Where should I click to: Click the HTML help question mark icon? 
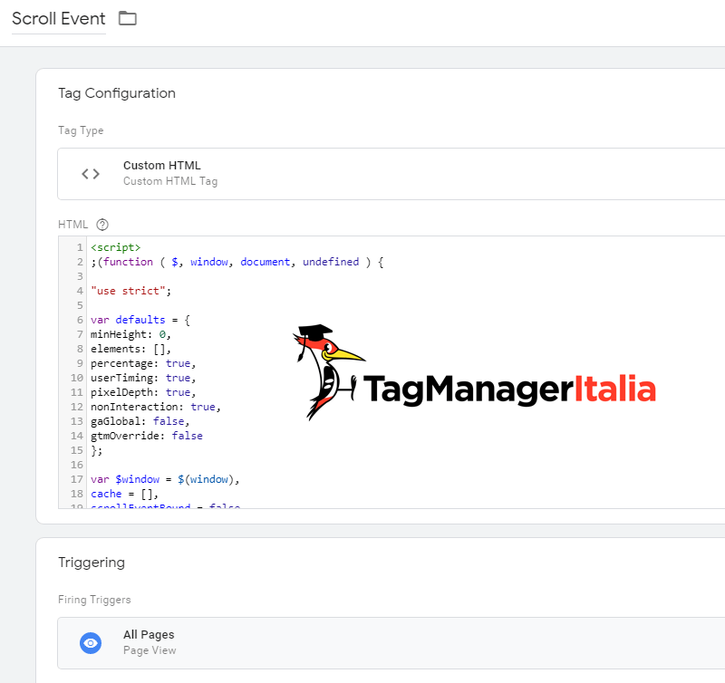coord(102,225)
